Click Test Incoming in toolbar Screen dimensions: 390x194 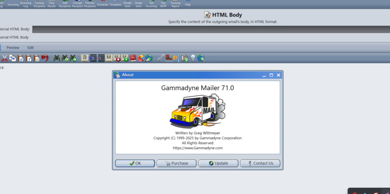click(x=152, y=3)
